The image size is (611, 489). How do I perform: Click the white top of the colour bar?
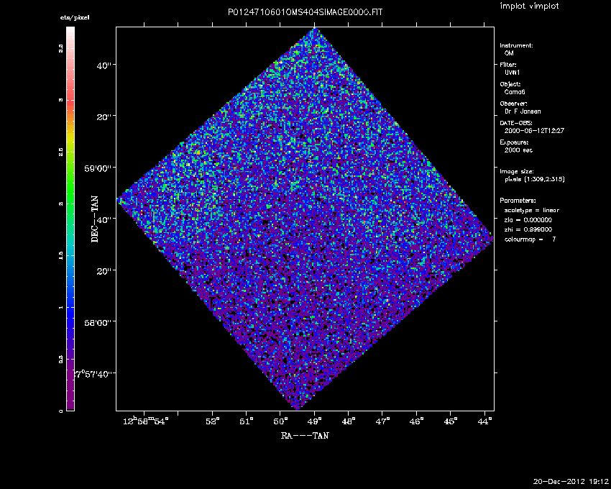click(70, 34)
